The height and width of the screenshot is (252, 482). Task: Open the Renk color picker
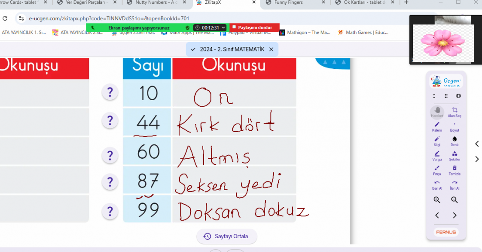pos(455,141)
